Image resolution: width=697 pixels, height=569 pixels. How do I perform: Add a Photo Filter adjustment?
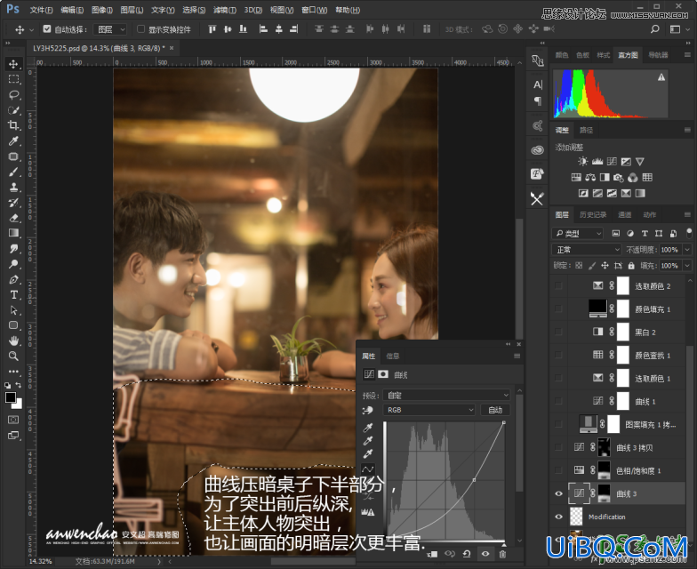click(x=619, y=178)
